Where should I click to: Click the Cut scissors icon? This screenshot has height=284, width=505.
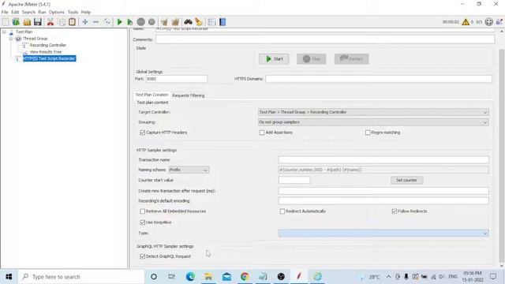click(x=50, y=22)
